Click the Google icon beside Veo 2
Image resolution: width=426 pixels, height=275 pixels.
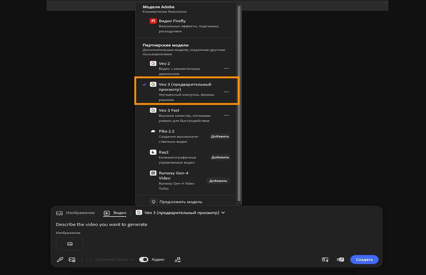(153, 64)
